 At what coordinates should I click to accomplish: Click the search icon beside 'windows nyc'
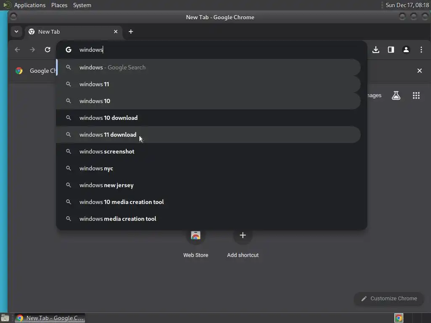[69, 168]
